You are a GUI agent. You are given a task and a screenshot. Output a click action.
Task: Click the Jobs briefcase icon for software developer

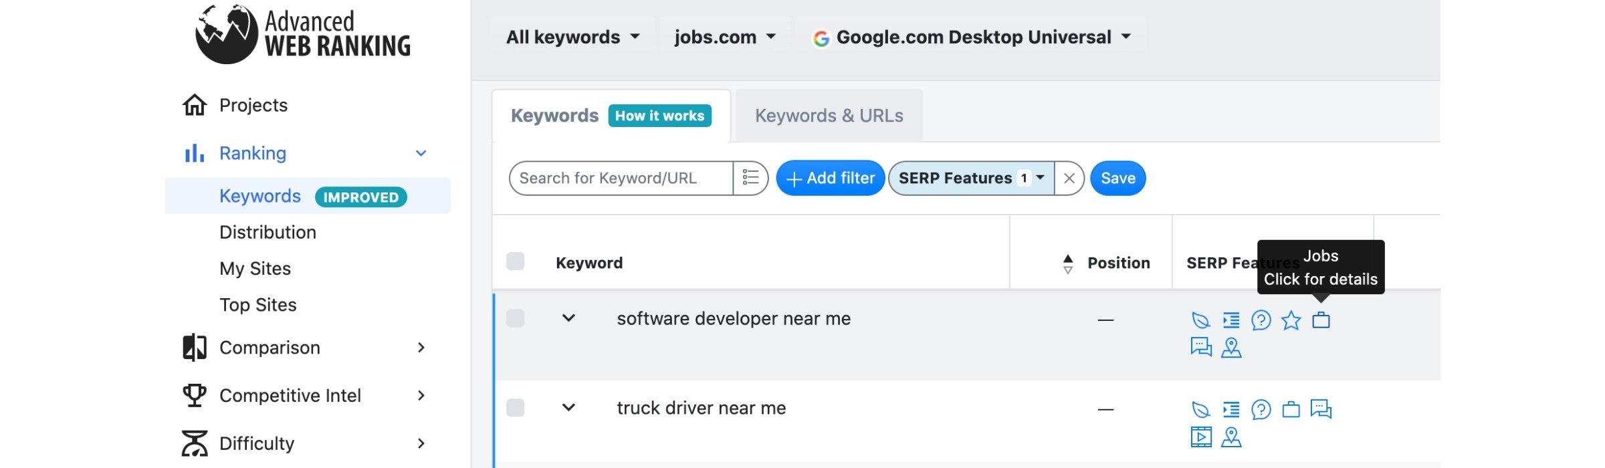point(1321,320)
